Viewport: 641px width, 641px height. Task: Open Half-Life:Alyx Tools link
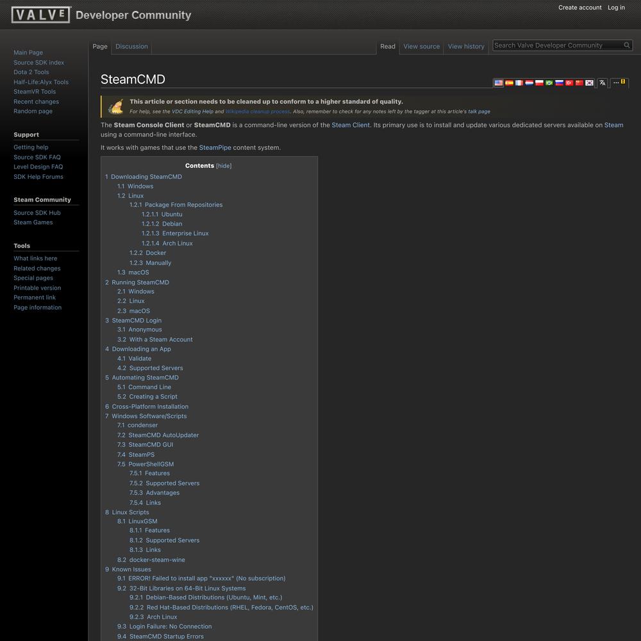click(41, 82)
